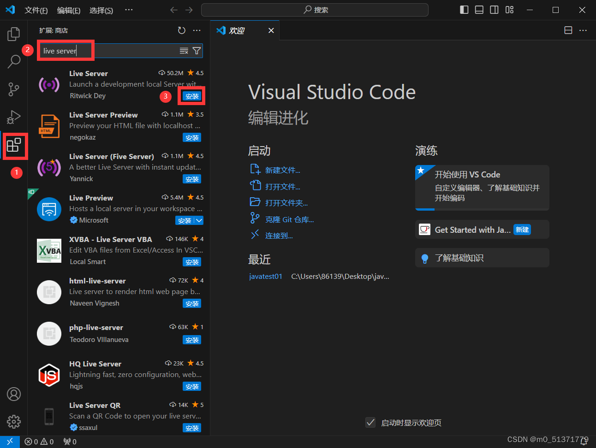The width and height of the screenshot is (596, 448).
Task: Go forward with navigation arrow
Action: 189,10
